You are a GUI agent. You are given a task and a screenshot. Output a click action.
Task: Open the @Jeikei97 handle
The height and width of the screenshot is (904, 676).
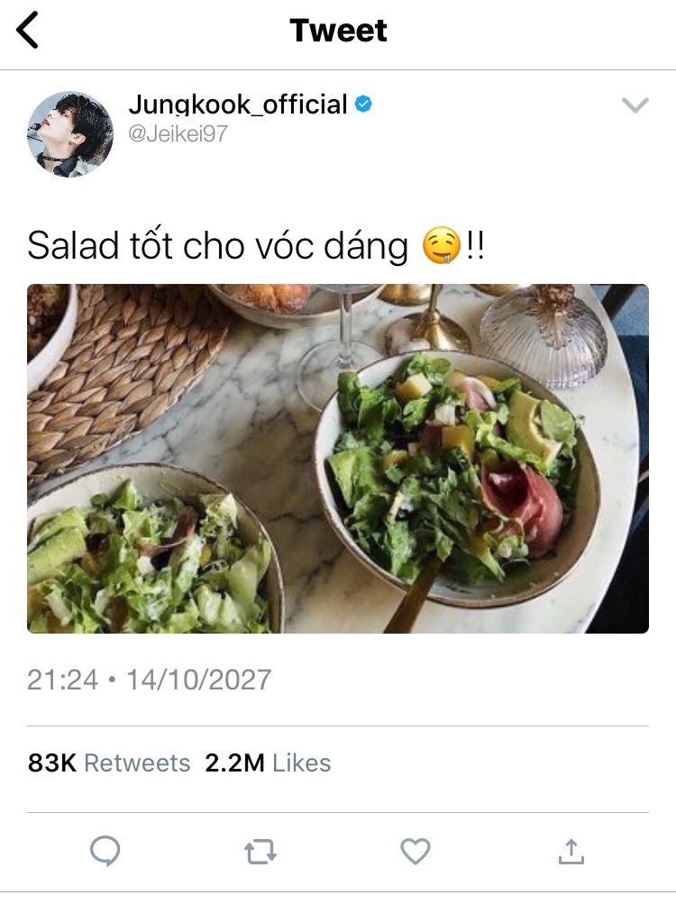178,133
